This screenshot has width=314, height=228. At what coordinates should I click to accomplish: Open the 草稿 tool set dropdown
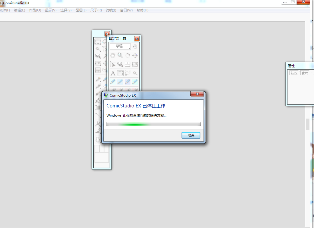(120, 46)
